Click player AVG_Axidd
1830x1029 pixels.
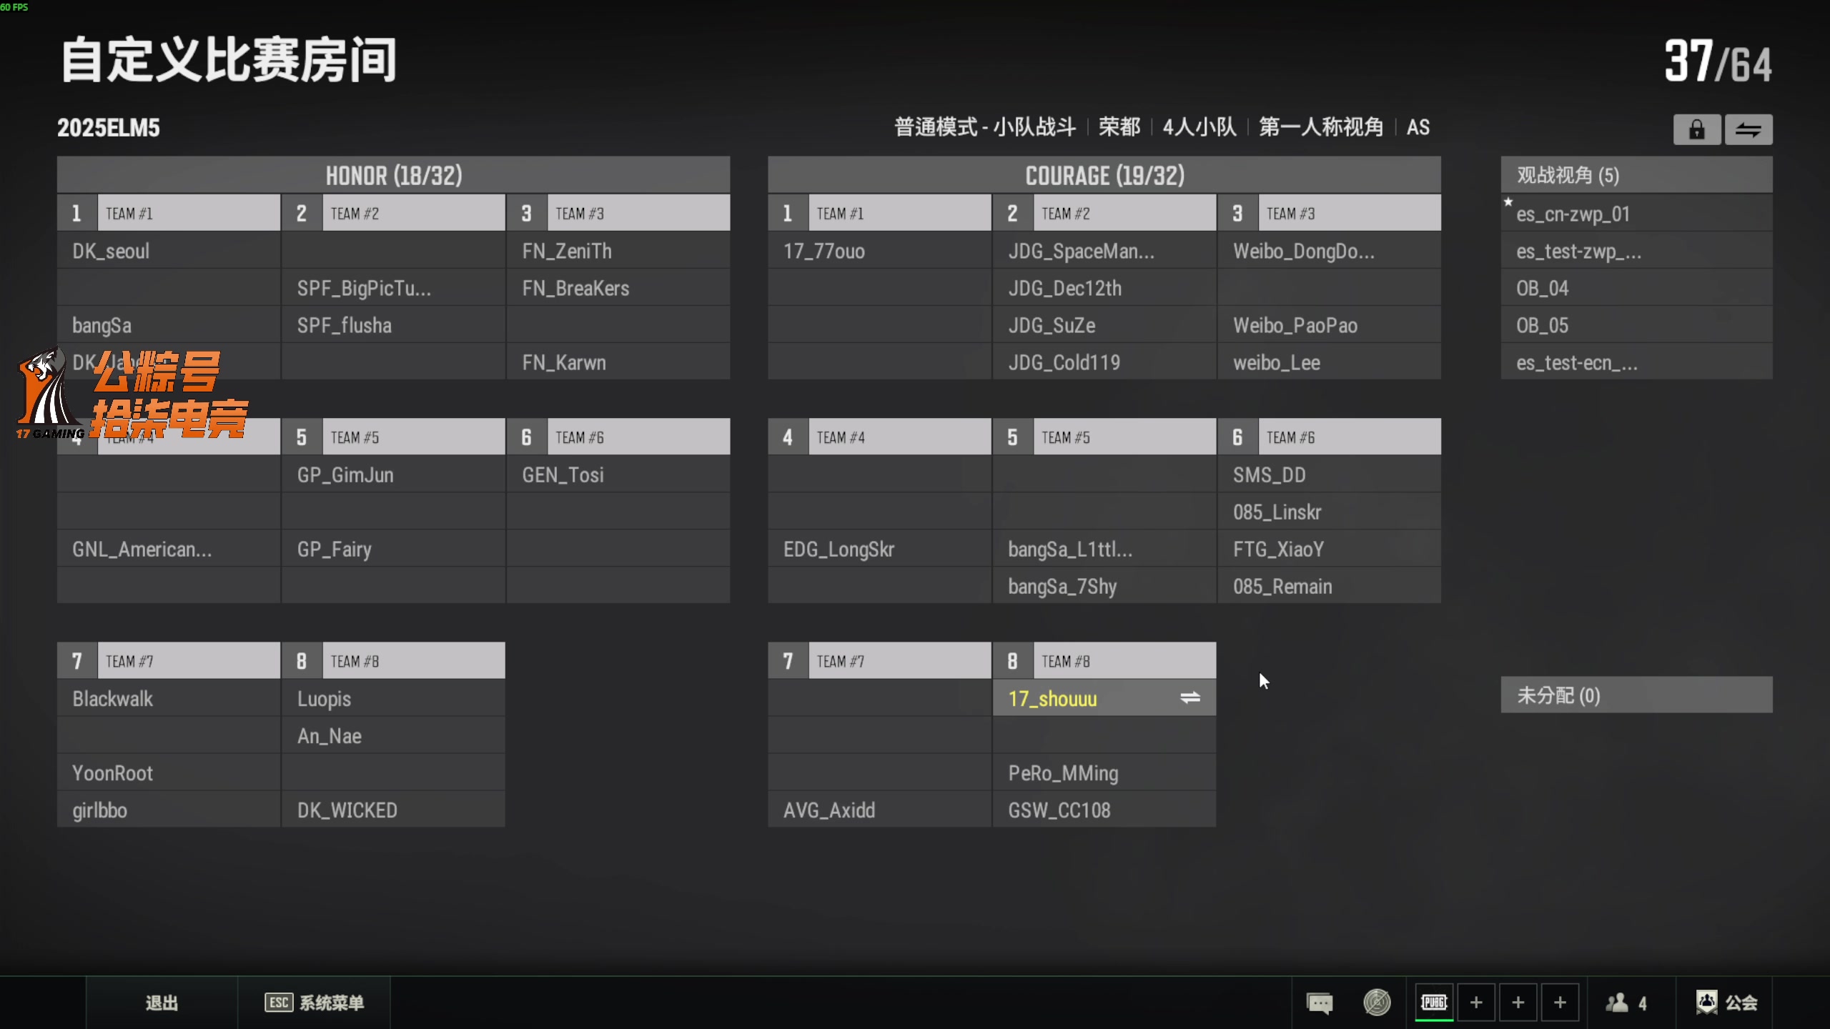[880, 810]
